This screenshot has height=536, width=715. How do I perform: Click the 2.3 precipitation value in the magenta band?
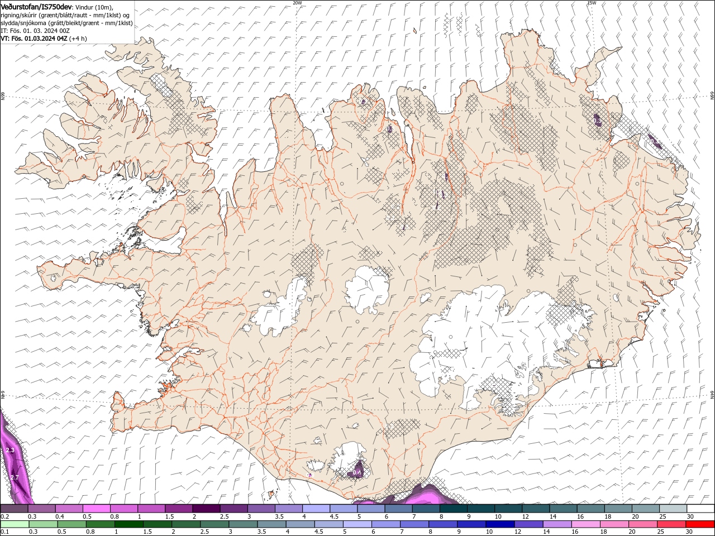pyautogui.click(x=10, y=450)
